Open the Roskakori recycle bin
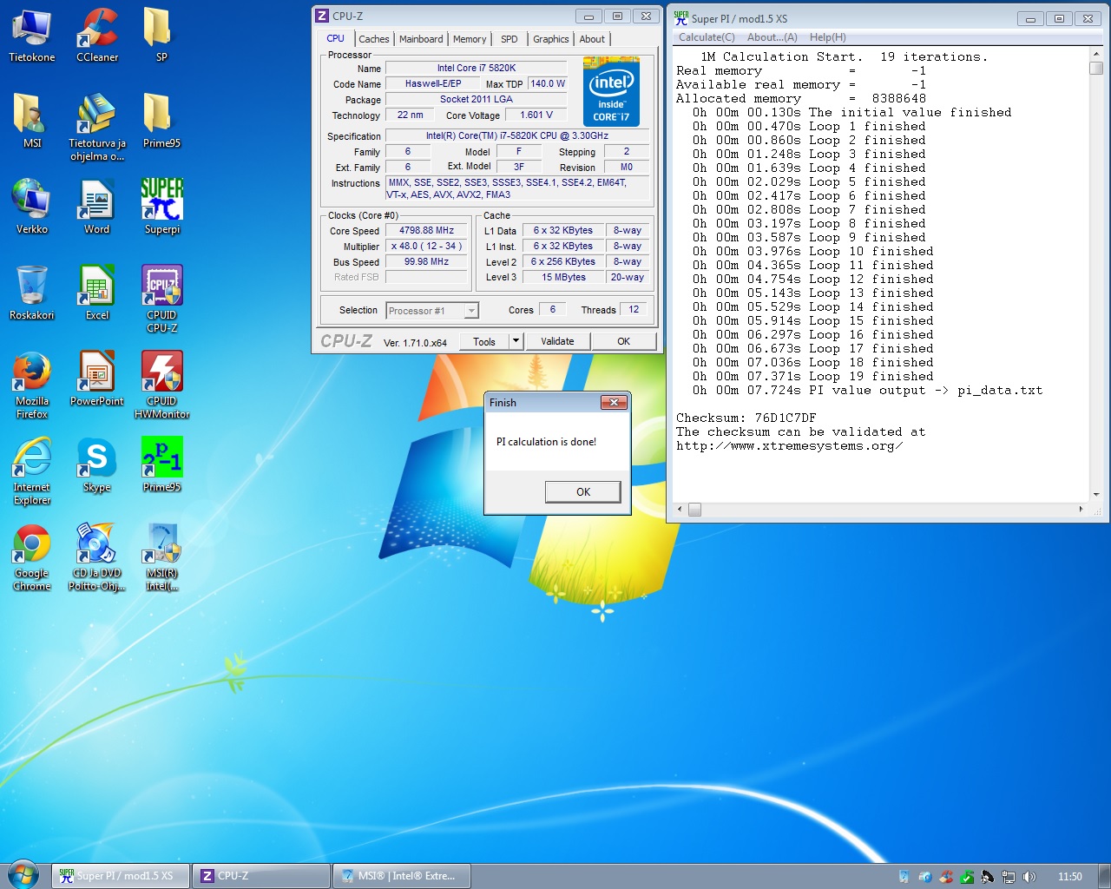Screen dimensions: 1111x889 32,293
